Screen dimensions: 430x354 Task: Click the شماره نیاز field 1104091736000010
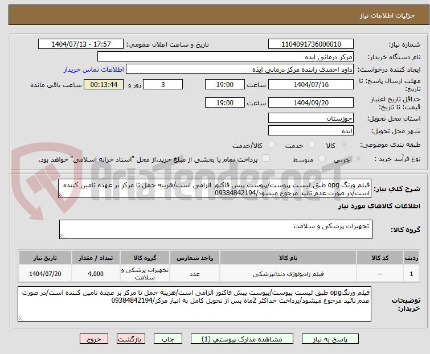(x=311, y=44)
